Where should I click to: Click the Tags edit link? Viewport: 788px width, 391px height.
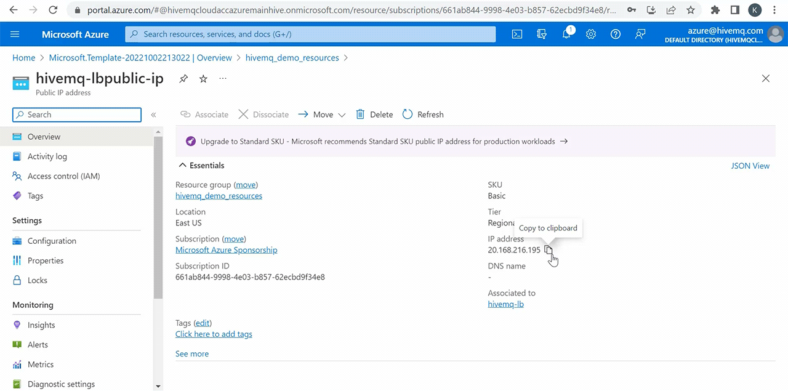point(203,323)
